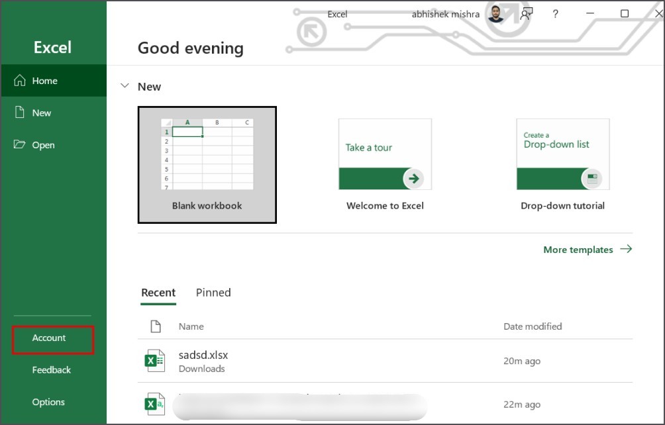Click the 22m ago date entry
The height and width of the screenshot is (425, 665).
[522, 404]
